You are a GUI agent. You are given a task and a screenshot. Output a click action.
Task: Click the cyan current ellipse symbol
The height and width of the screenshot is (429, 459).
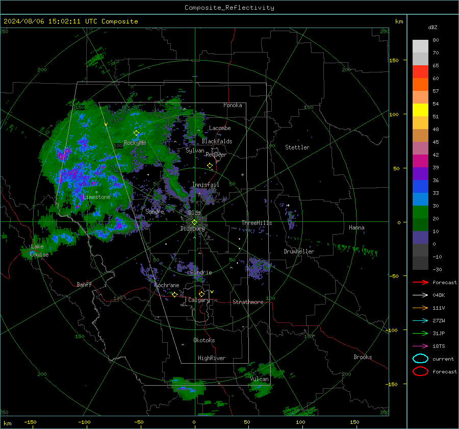tap(420, 359)
